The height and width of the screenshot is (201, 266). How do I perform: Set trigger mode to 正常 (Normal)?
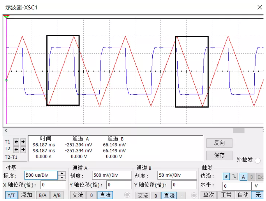226,195
